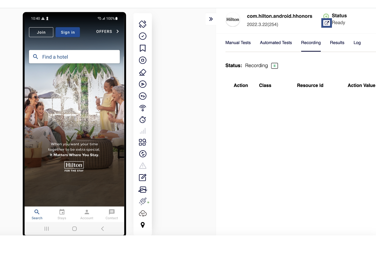Tap the Join button in the app
The width and height of the screenshot is (376, 262).
click(x=41, y=32)
